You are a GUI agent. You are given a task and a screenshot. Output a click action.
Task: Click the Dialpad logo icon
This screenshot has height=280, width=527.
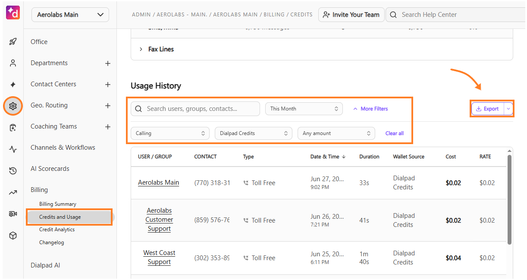pyautogui.click(x=13, y=13)
